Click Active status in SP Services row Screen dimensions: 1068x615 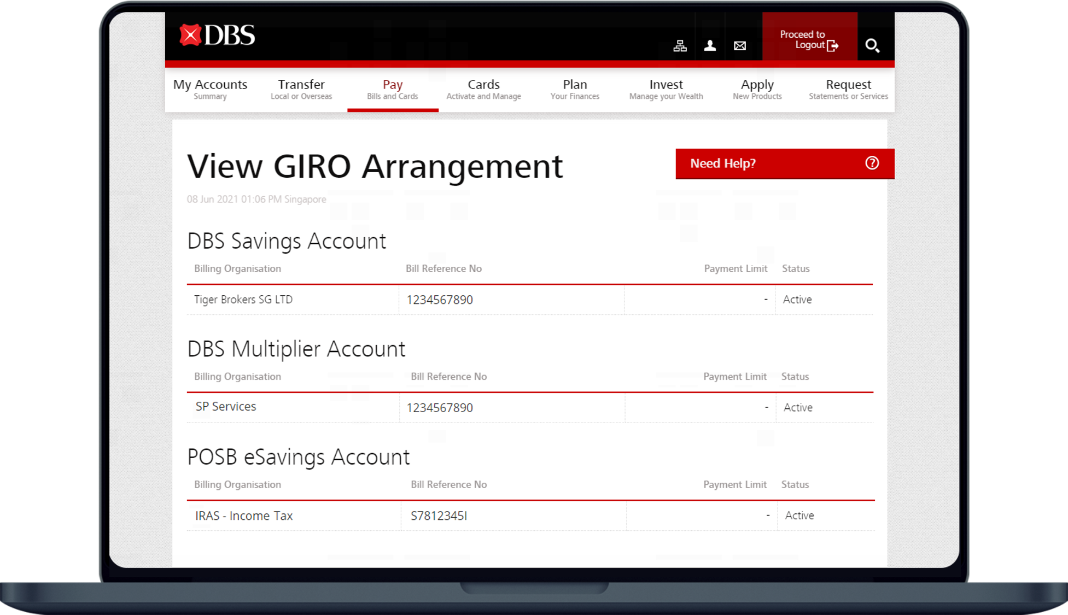pyautogui.click(x=798, y=407)
